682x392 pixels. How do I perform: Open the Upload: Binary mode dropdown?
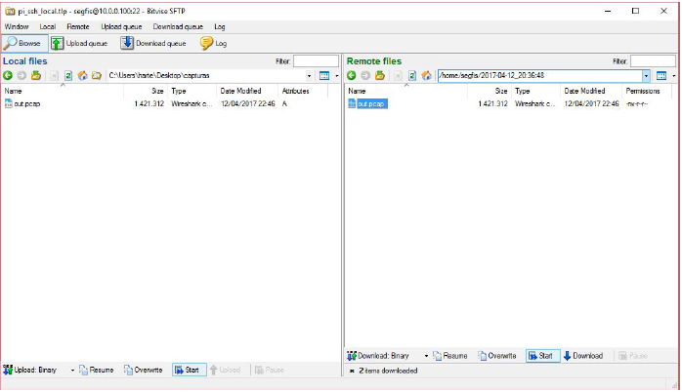coord(72,370)
